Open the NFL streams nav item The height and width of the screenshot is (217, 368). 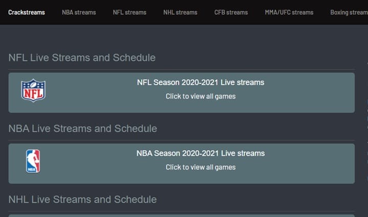[129, 12]
